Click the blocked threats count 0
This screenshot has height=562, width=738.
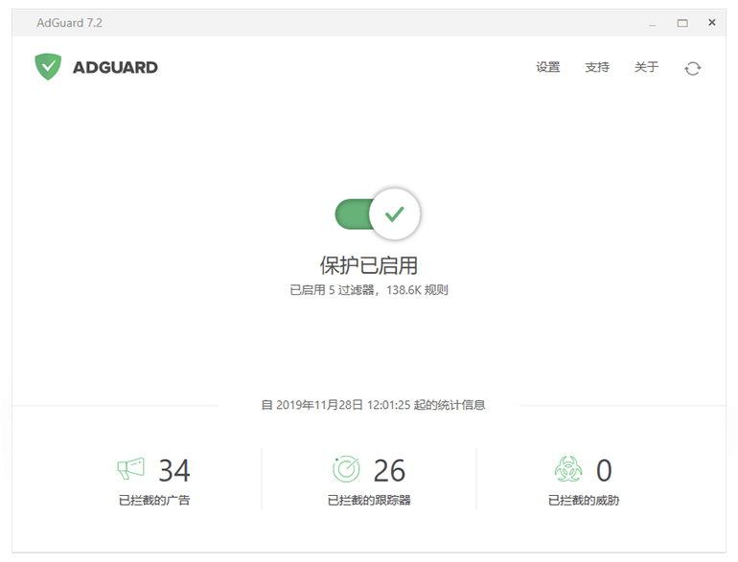point(604,470)
